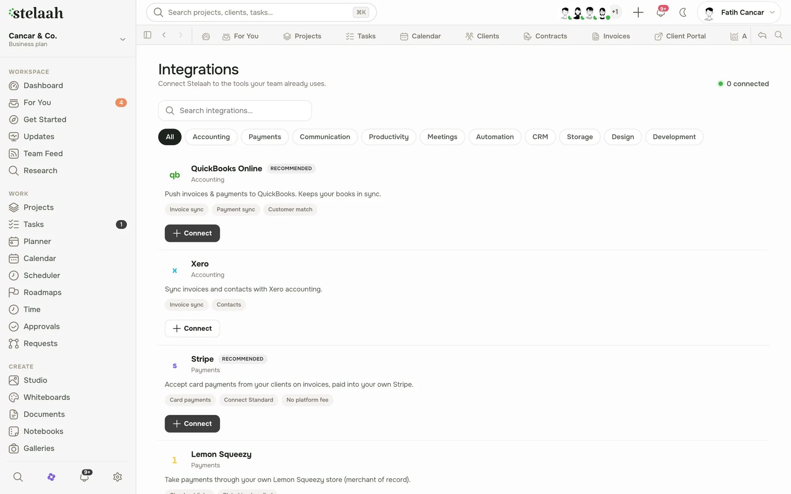
Task: Open the Client Portal tab
Action: 680,36
